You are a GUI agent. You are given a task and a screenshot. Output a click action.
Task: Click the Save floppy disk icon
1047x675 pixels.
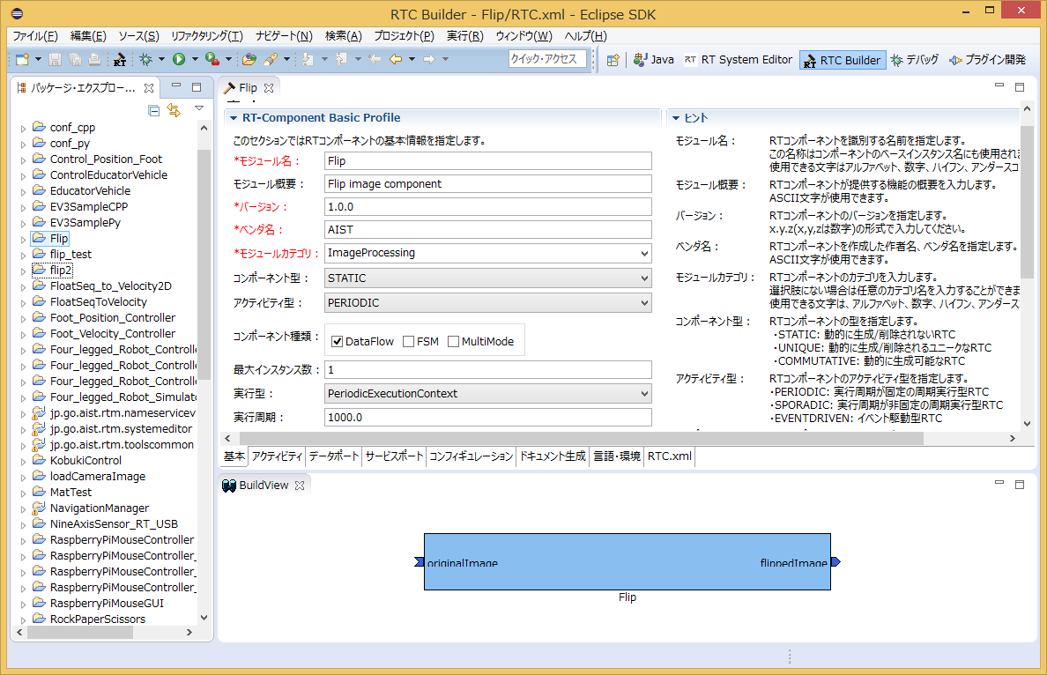[56, 59]
